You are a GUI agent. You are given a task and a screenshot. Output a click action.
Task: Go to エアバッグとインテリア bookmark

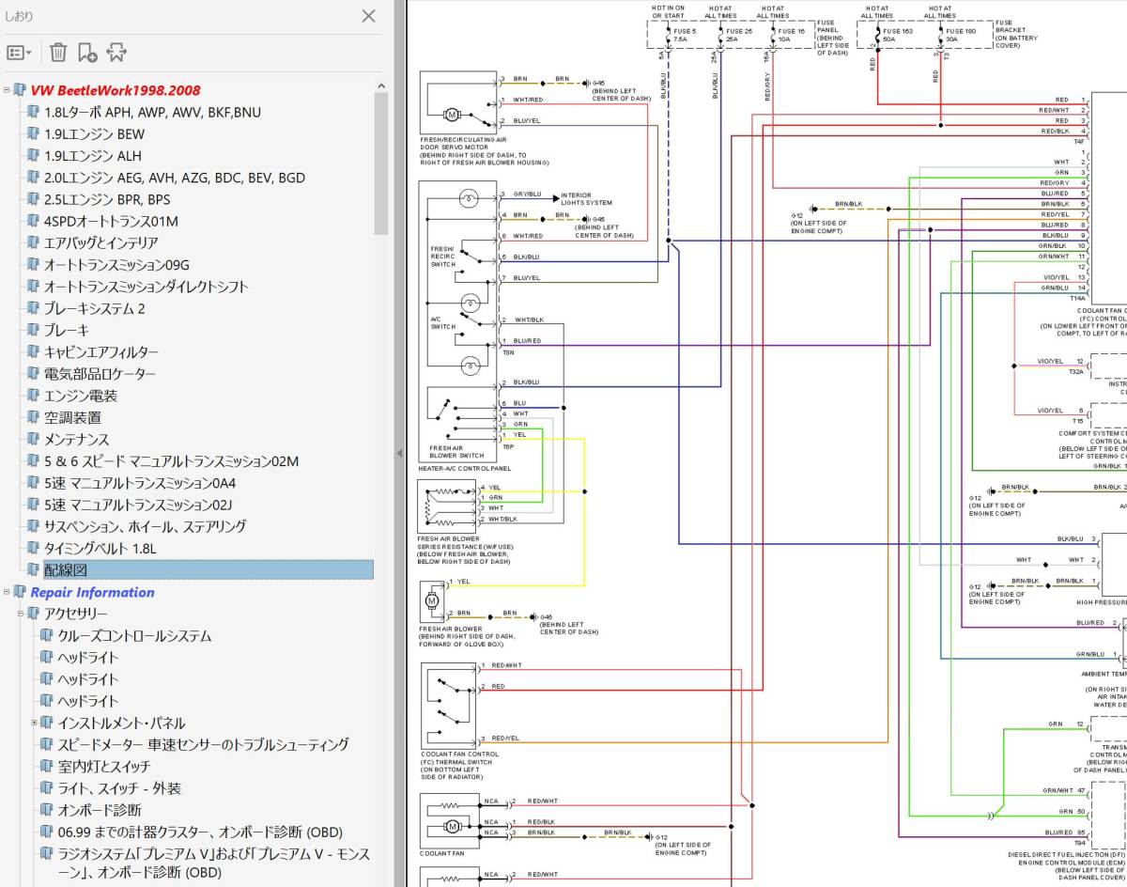pos(100,242)
